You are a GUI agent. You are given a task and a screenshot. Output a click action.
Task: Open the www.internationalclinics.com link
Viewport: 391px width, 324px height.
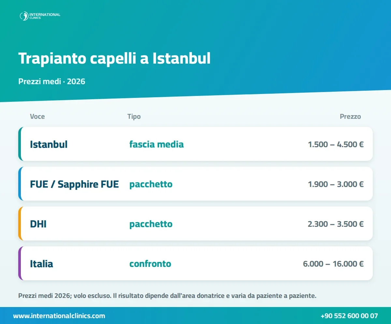click(x=59, y=316)
